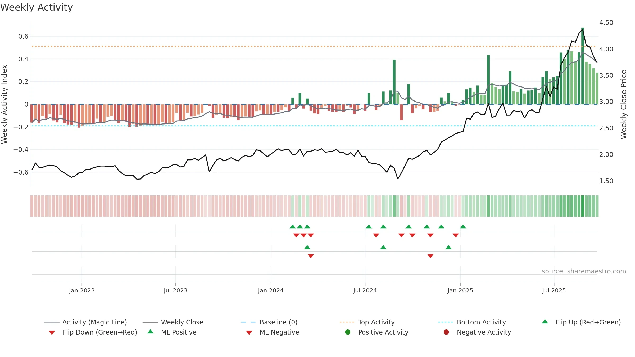Viewport: 635px width, 357px height.
Task: Toggle the Bottom Activity legend entry
Action: (x=472, y=322)
